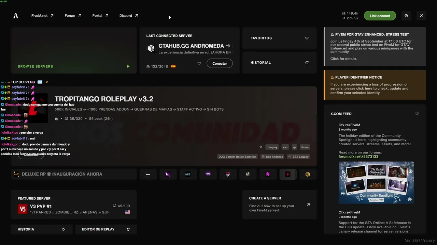Open the Historia story mode

42,229
